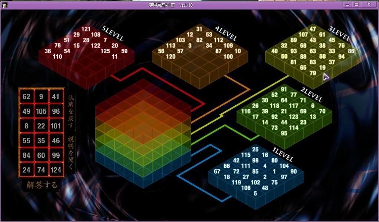Select cell 25 on the 1LEVEL board
The width and height of the screenshot is (379, 222).
click(255, 149)
